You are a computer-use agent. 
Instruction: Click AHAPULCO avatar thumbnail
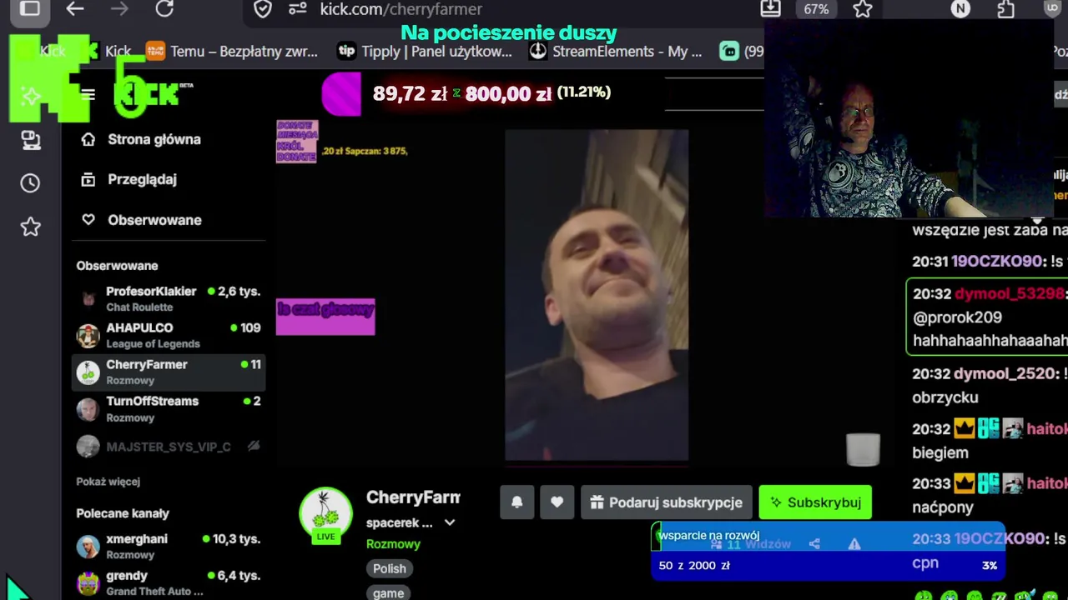point(88,335)
